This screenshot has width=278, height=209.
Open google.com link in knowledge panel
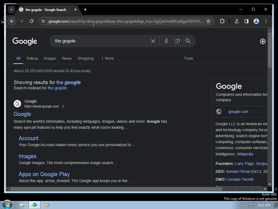click(x=238, y=112)
